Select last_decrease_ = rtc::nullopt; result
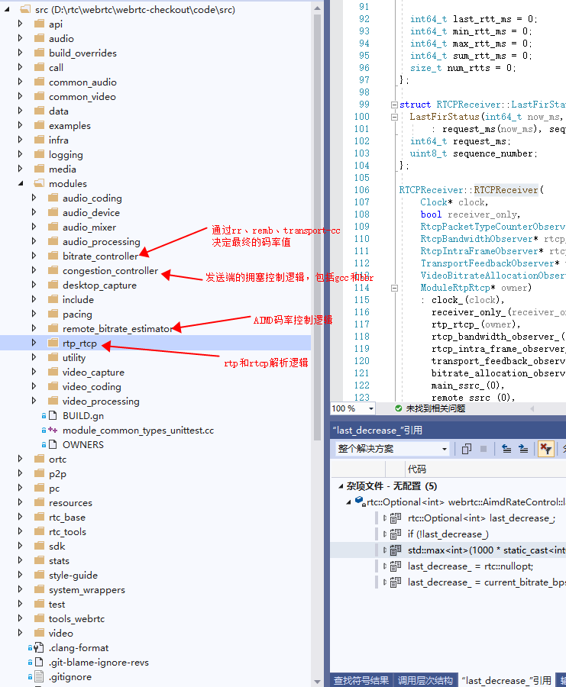Image resolution: width=566 pixels, height=687 pixels. coord(471,566)
